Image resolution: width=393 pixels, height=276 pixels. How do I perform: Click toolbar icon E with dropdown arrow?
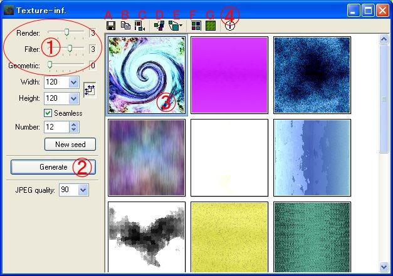(175, 26)
